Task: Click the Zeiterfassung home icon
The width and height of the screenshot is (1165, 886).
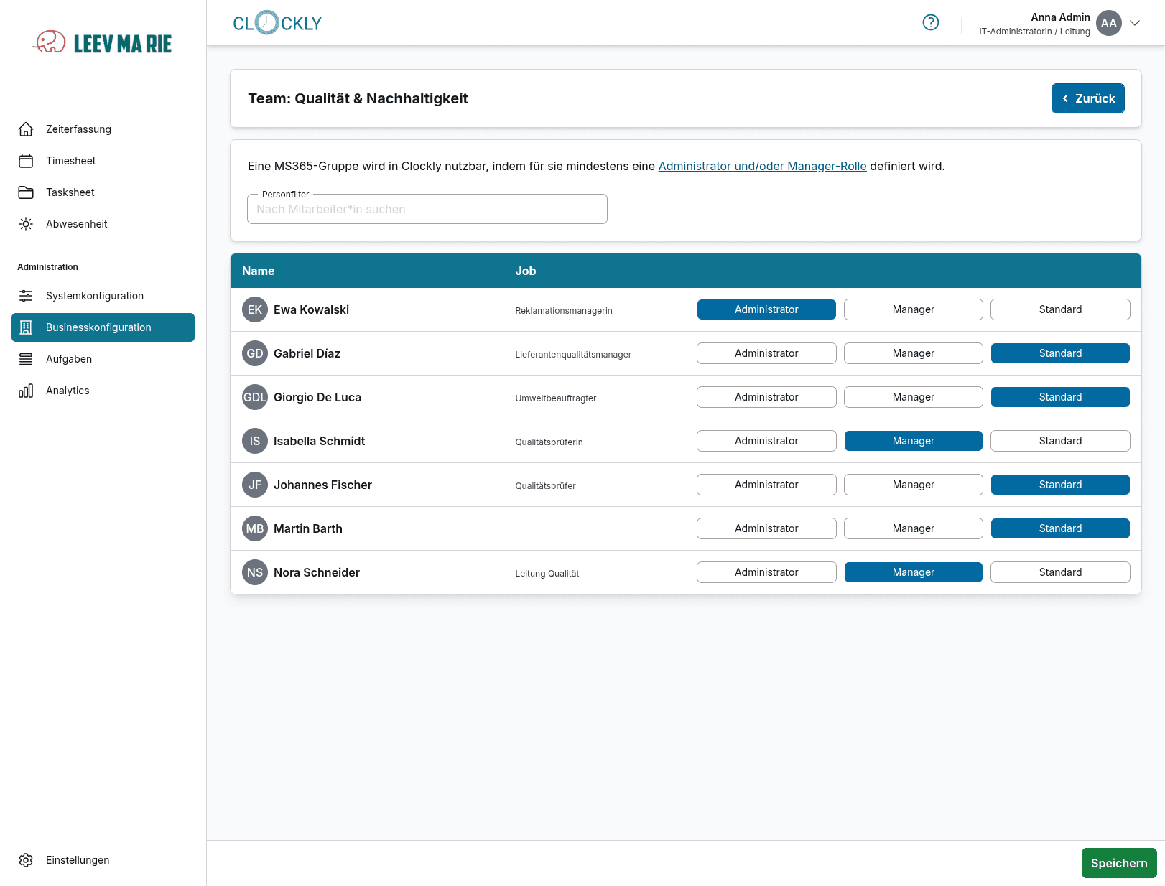Action: pyautogui.click(x=26, y=129)
